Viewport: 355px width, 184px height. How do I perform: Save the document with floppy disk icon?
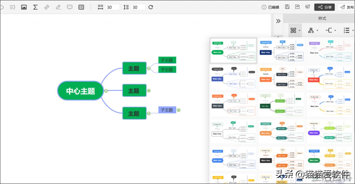[x=287, y=7]
